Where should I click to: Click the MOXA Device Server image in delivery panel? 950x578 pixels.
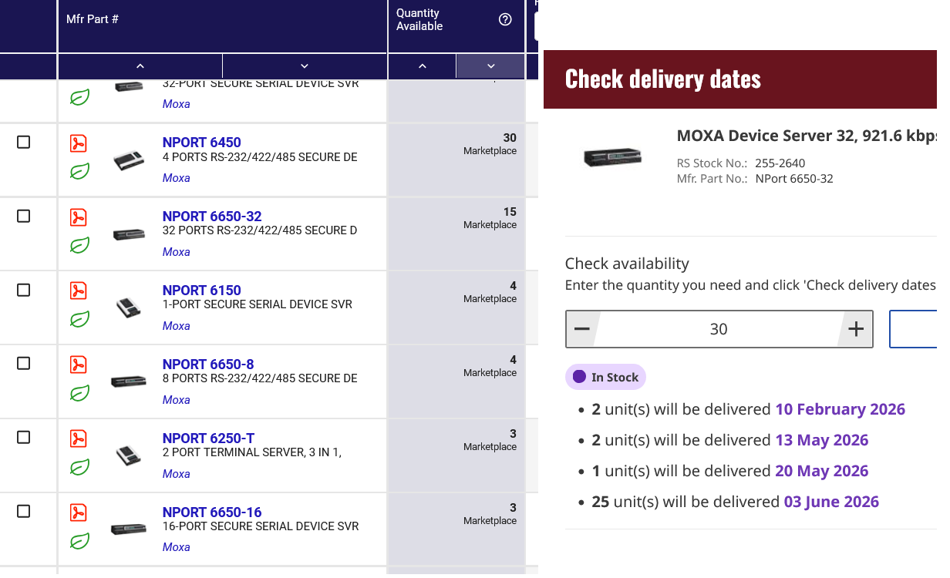coord(613,156)
